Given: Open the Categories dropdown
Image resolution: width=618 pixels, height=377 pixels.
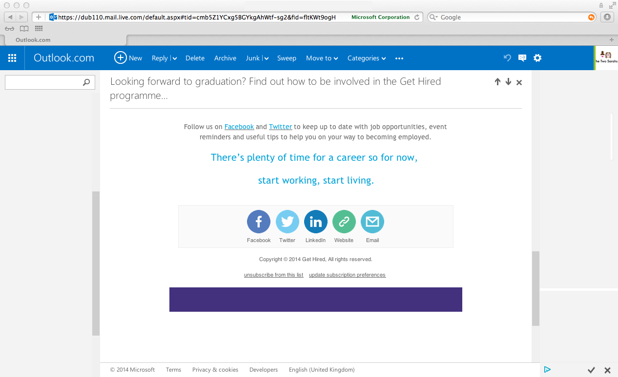Looking at the screenshot, I should click(367, 58).
